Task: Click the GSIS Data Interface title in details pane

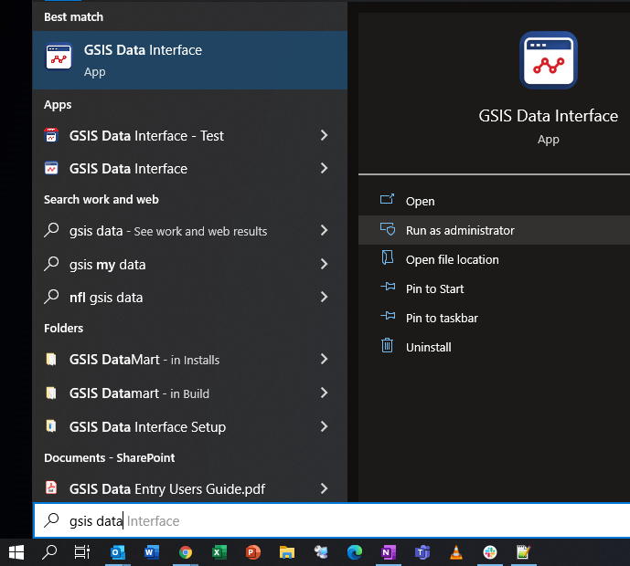Action: click(x=548, y=116)
